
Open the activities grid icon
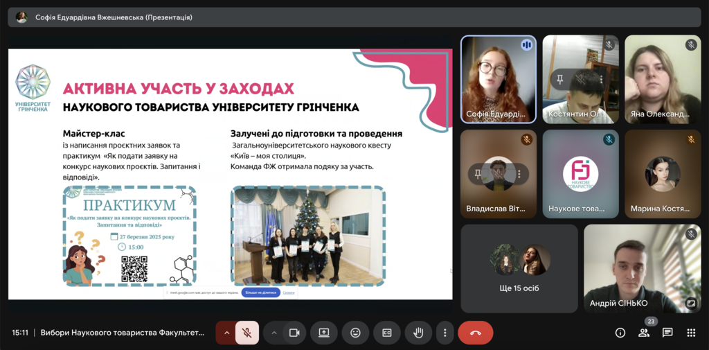tap(691, 333)
